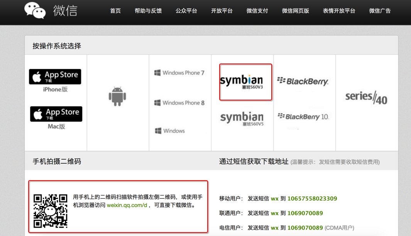This screenshot has height=236, width=411.
Task: Visit 微信支付 from the navigation bar
Action: pos(257,11)
